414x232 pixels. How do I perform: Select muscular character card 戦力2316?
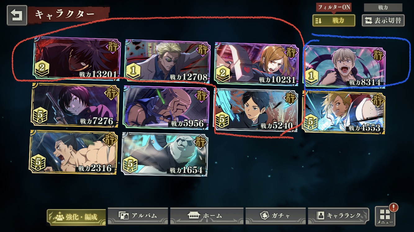[74, 152]
